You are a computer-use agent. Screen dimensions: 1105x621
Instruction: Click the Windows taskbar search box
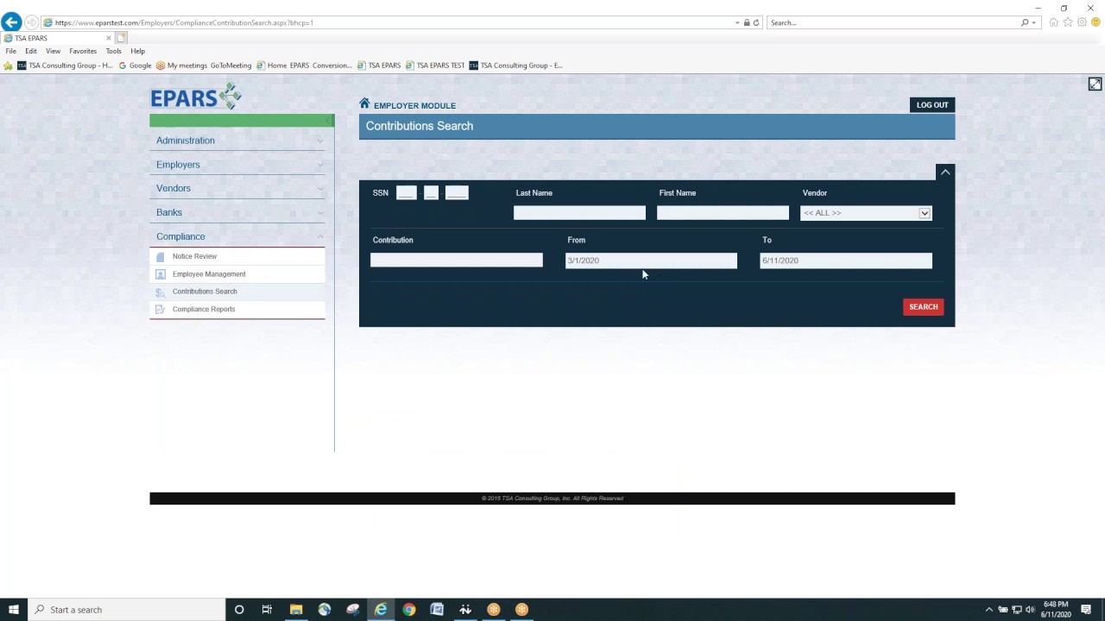point(126,610)
